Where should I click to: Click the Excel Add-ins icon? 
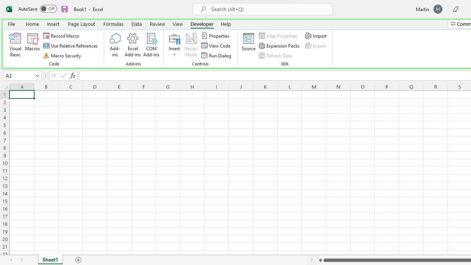[x=132, y=44]
